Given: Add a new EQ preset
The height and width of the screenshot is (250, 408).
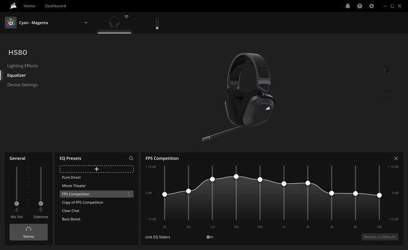Looking at the screenshot, I should coord(97,169).
